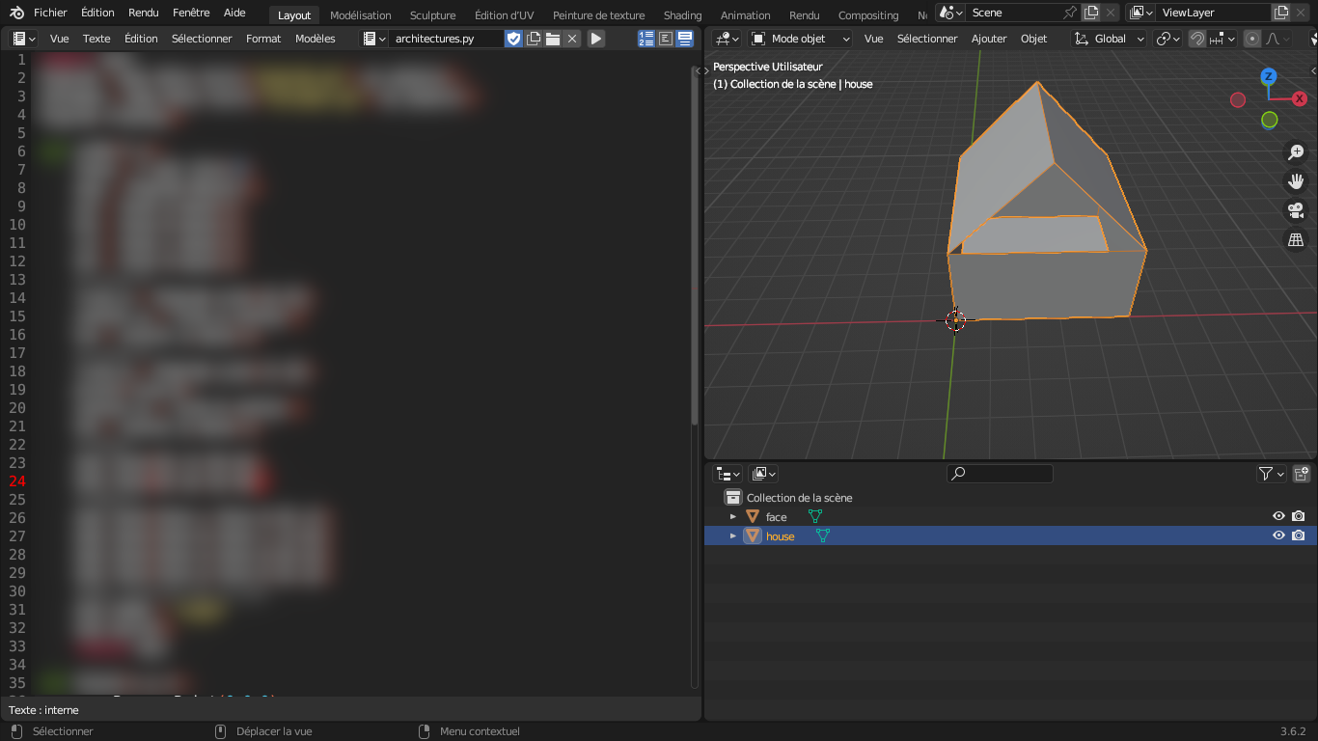Open the Global transform orientation dropdown
1318x741 pixels.
click(1110, 39)
